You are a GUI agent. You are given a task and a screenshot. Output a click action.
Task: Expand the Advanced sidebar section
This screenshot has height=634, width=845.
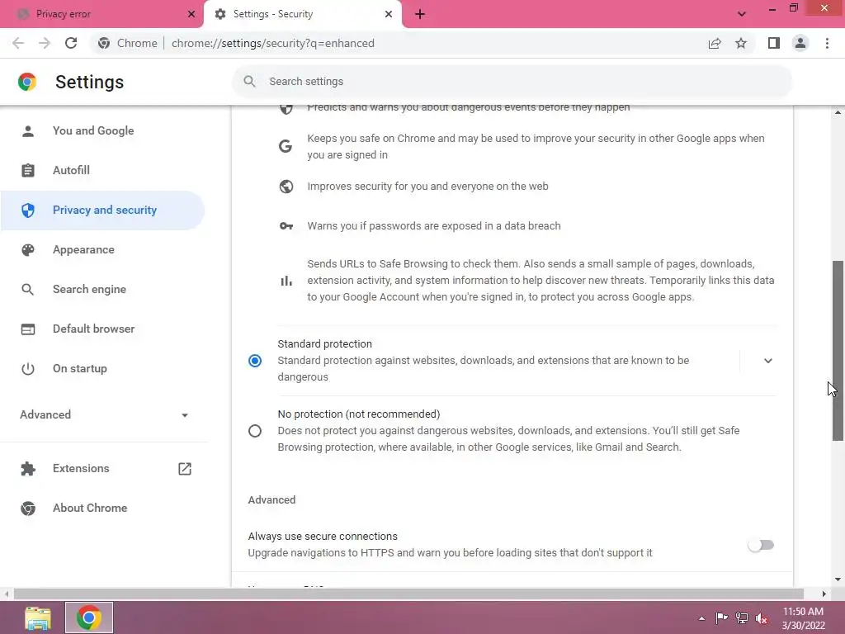[x=104, y=414]
